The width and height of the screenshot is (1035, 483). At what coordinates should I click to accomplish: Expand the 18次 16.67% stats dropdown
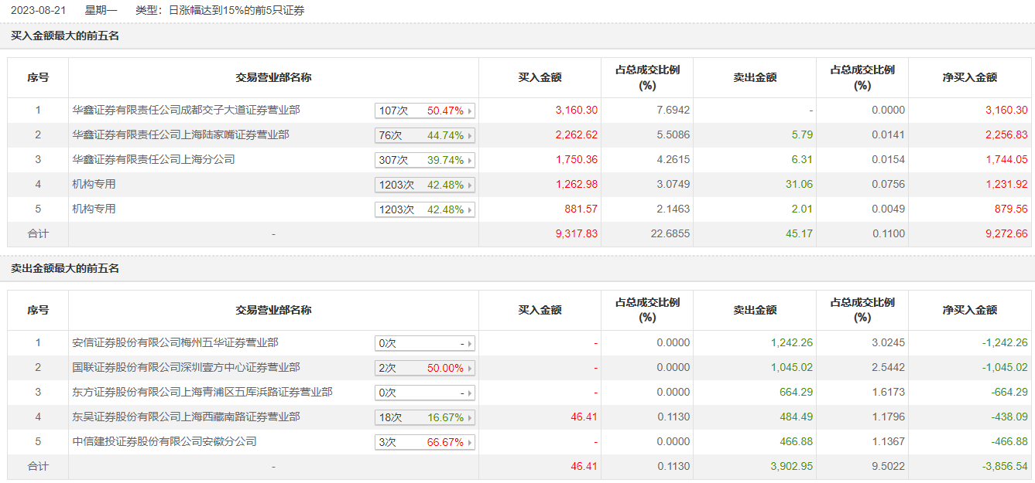pos(425,417)
